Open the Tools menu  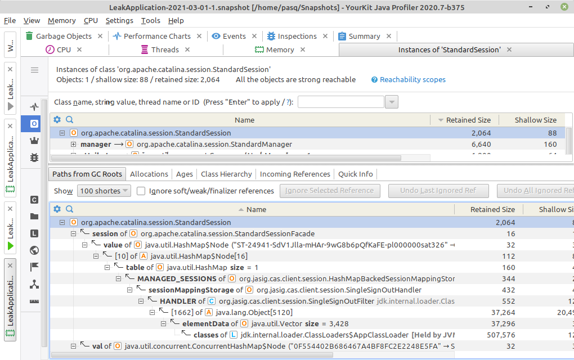pyautogui.click(x=150, y=20)
